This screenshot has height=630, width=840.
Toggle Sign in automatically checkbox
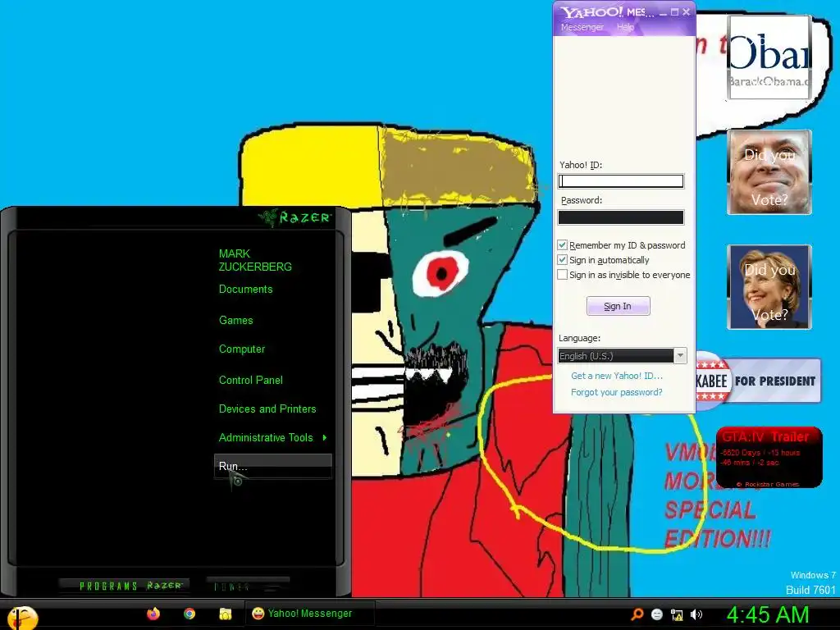(562, 260)
